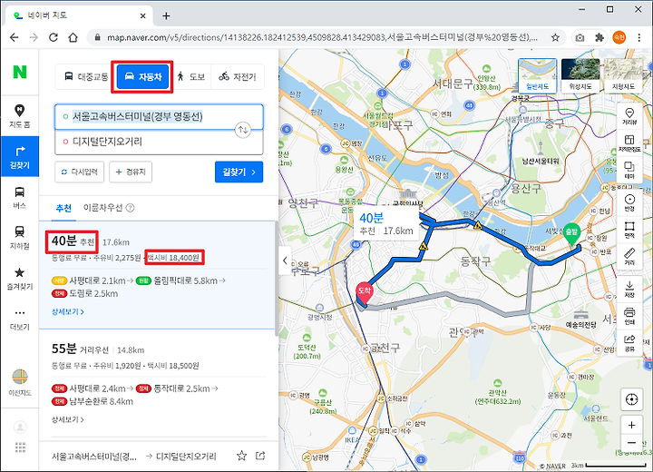Screen dimensions: 653x472
Task: Click the user profile icon
Action: 20,427
